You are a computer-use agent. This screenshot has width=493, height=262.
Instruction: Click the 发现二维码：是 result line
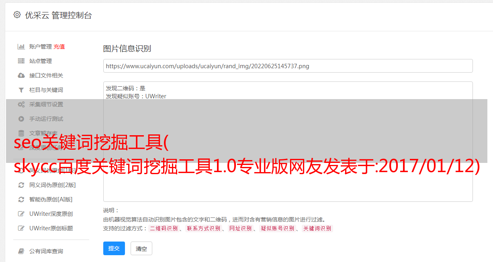click(126, 88)
